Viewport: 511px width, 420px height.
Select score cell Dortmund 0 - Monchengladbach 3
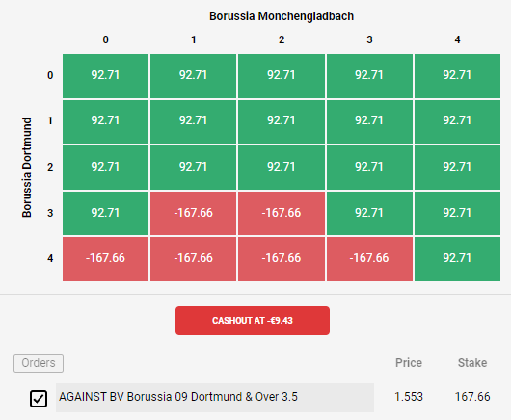click(x=369, y=76)
